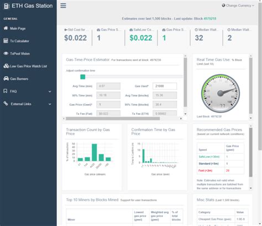Open TxPool Vision from the sidebar
Image resolution: width=262 pixels, height=226 pixels.
pyautogui.click(x=20, y=54)
